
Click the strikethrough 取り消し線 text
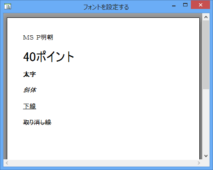pos(37,122)
